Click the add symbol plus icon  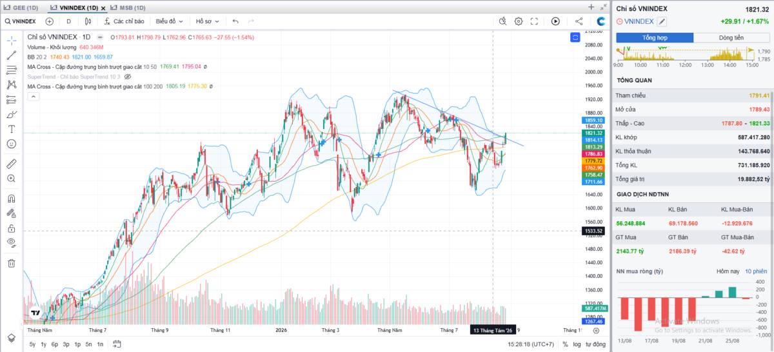pyautogui.click(x=49, y=21)
